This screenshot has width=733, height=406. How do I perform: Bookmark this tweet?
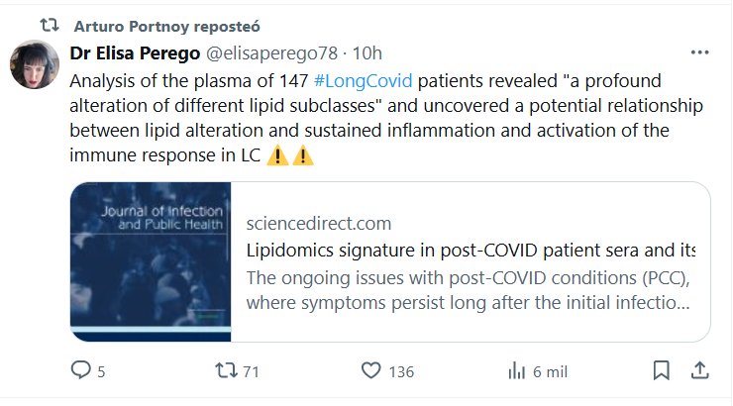661,370
